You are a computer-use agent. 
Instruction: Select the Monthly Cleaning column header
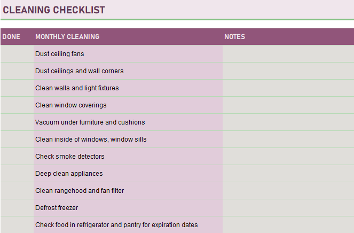67,37
